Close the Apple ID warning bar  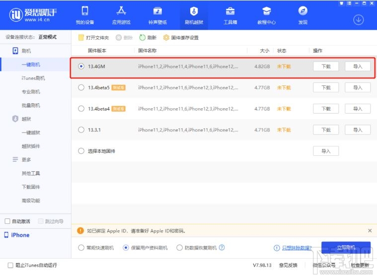coord(370,231)
